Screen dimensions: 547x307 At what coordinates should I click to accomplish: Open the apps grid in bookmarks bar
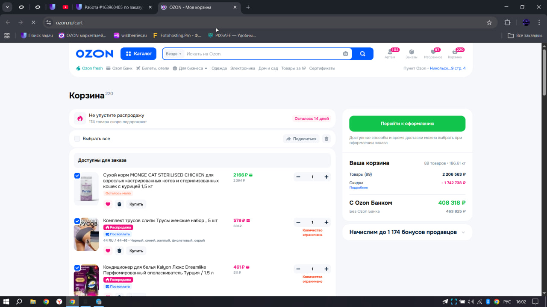[x=7, y=35]
